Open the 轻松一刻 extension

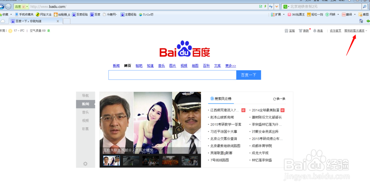(x=315, y=15)
